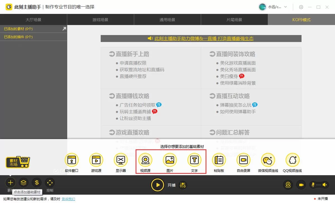Open the audio mixer sliders icon
This screenshot has width=335, height=203.
pyautogui.click(x=183, y=185)
